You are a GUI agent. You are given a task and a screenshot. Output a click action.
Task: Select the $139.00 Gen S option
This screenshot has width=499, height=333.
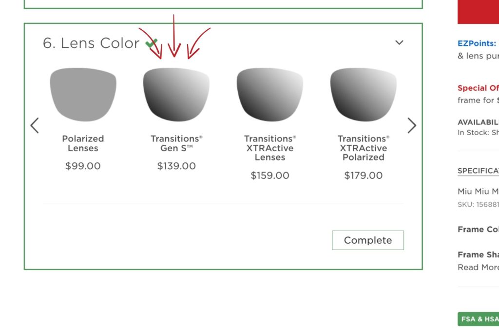[176, 166]
